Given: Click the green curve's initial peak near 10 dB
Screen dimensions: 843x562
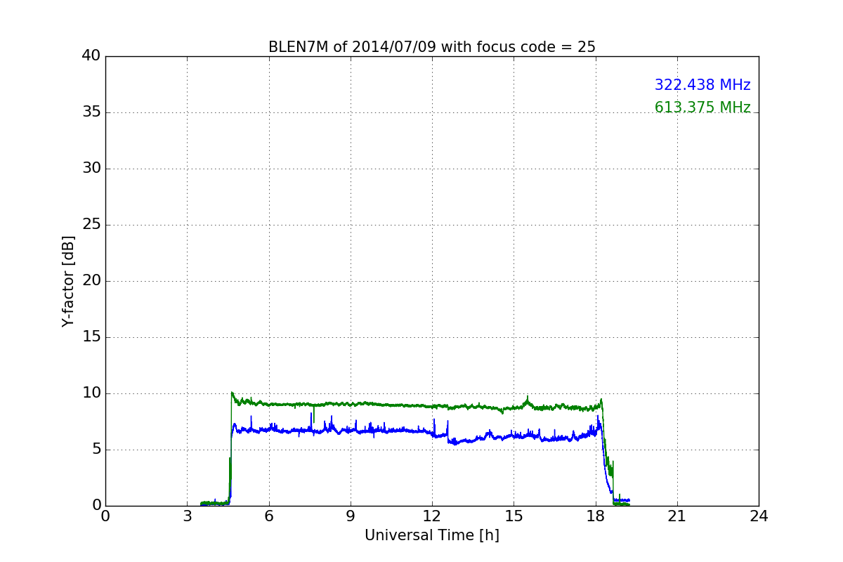Looking at the screenshot, I should pyautogui.click(x=232, y=393).
